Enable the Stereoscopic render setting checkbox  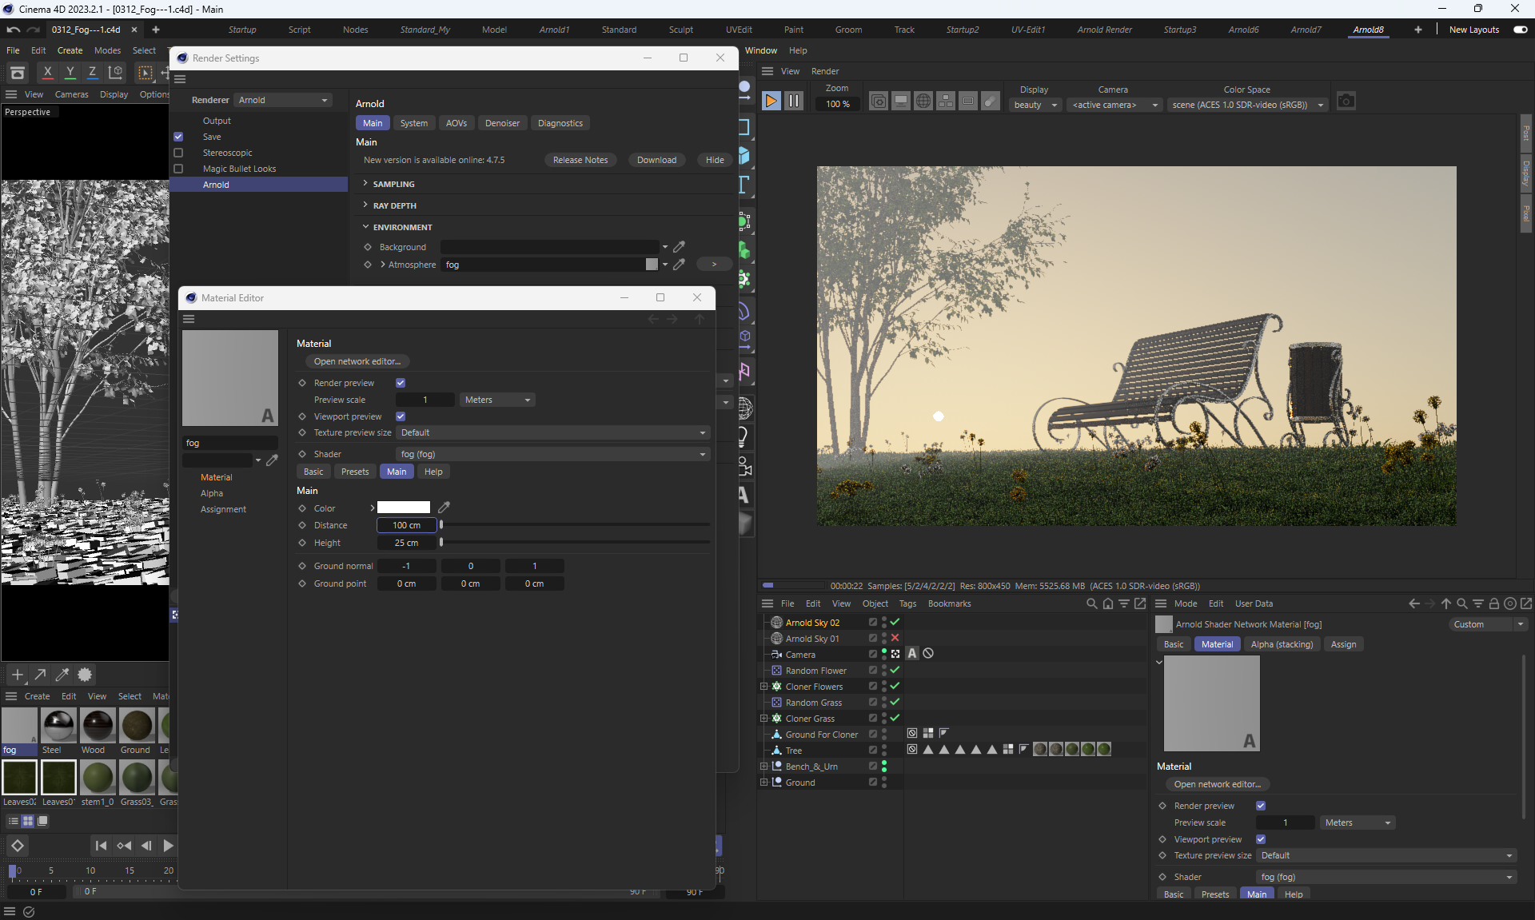point(178,153)
